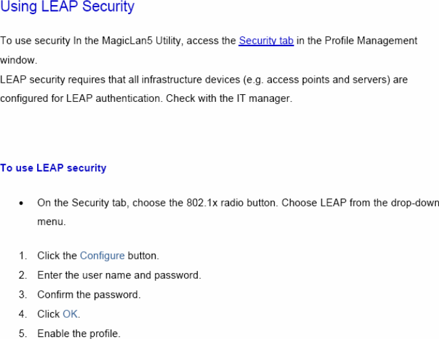
Task: Select step 3 Confirm the password
Action: (88, 295)
